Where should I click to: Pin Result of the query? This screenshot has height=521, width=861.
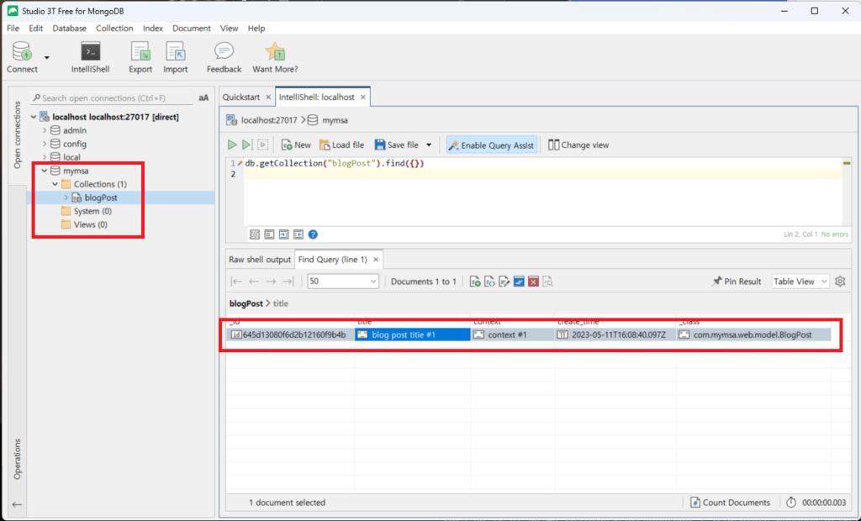click(x=737, y=281)
